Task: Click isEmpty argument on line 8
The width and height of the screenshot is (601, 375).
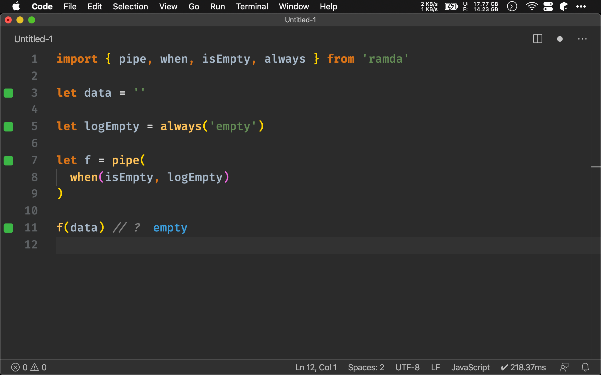Action: 129,177
